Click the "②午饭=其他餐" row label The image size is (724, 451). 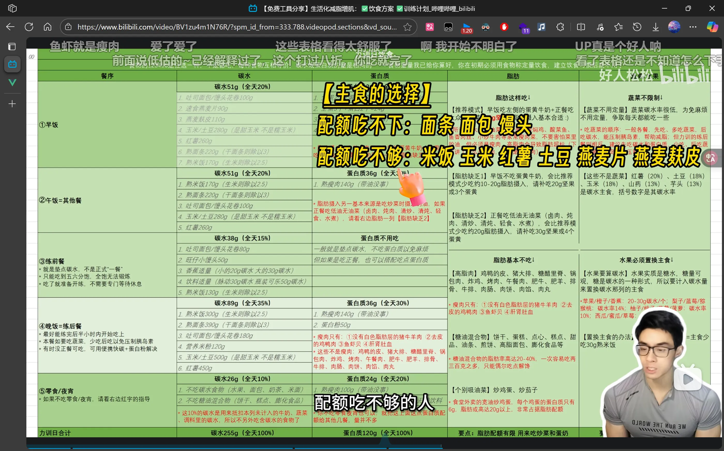click(x=60, y=200)
